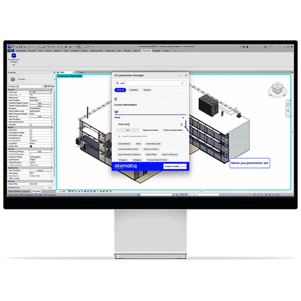Enable the Crop View checkbox
Image resolution: width=301 pixels, height=301 pixels.
[31, 130]
